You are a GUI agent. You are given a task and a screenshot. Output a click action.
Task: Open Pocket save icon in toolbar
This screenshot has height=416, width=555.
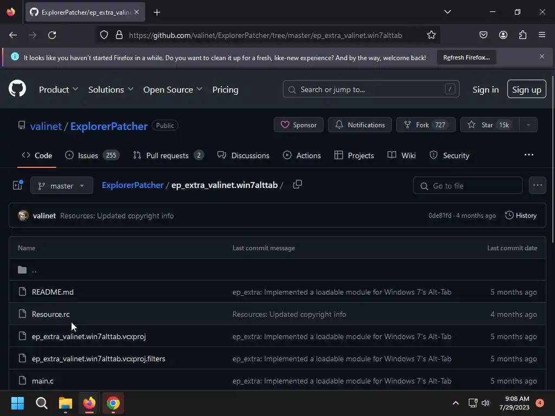483,35
